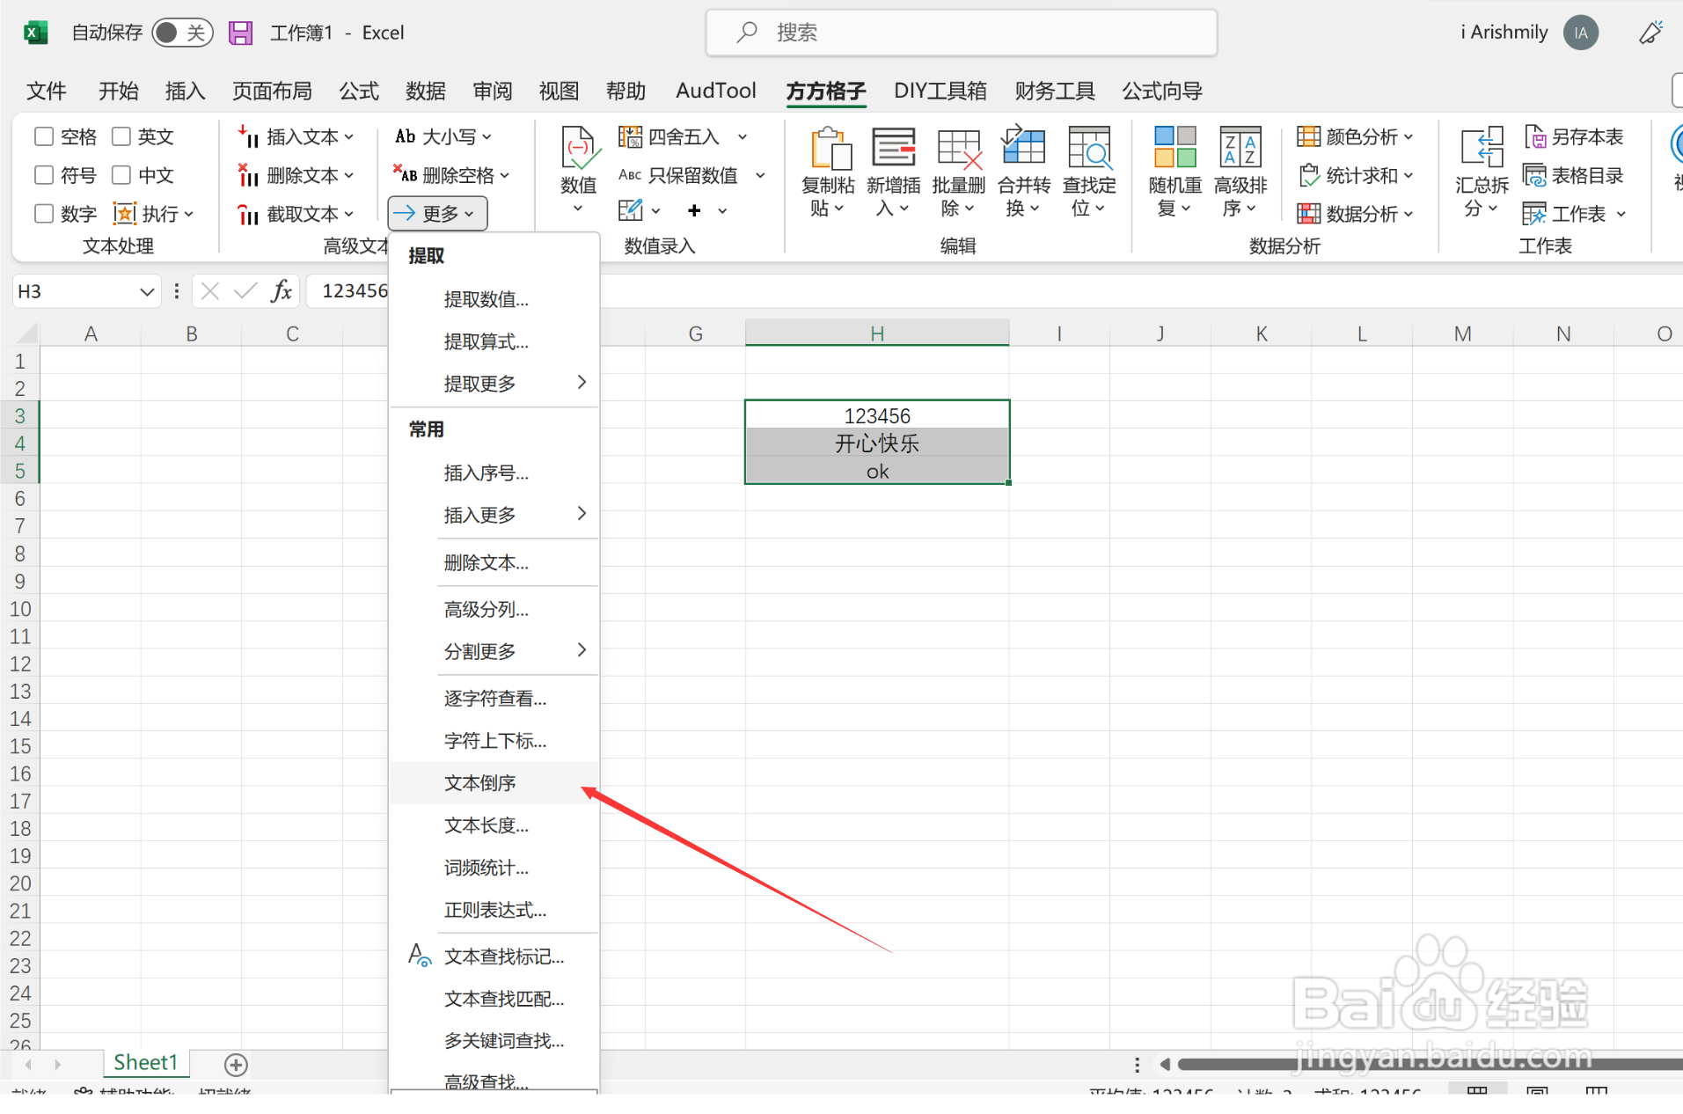
Task: Click the edit pencil icon in 数值录入
Action: [x=630, y=210]
